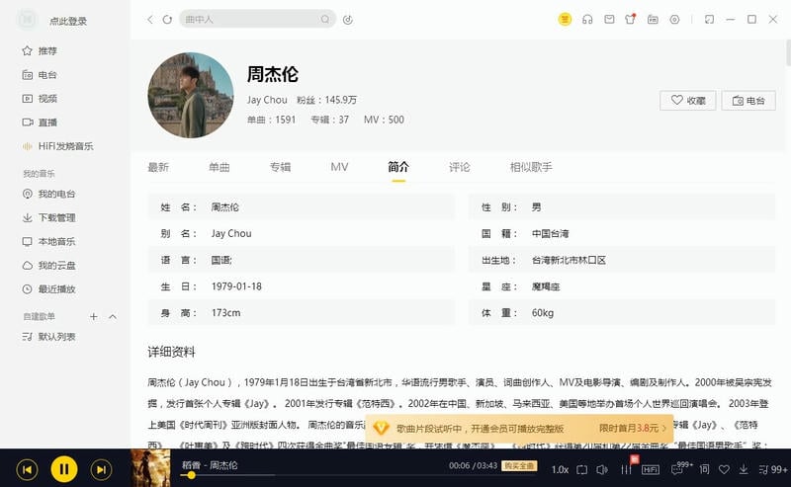Click the 详细资料 heading
Viewport: 791px width, 487px height.
click(x=171, y=352)
